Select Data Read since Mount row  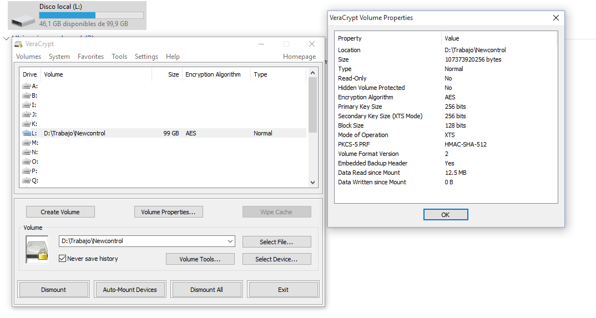point(446,173)
